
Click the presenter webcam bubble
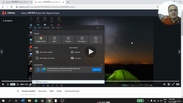pyautogui.click(x=170, y=13)
